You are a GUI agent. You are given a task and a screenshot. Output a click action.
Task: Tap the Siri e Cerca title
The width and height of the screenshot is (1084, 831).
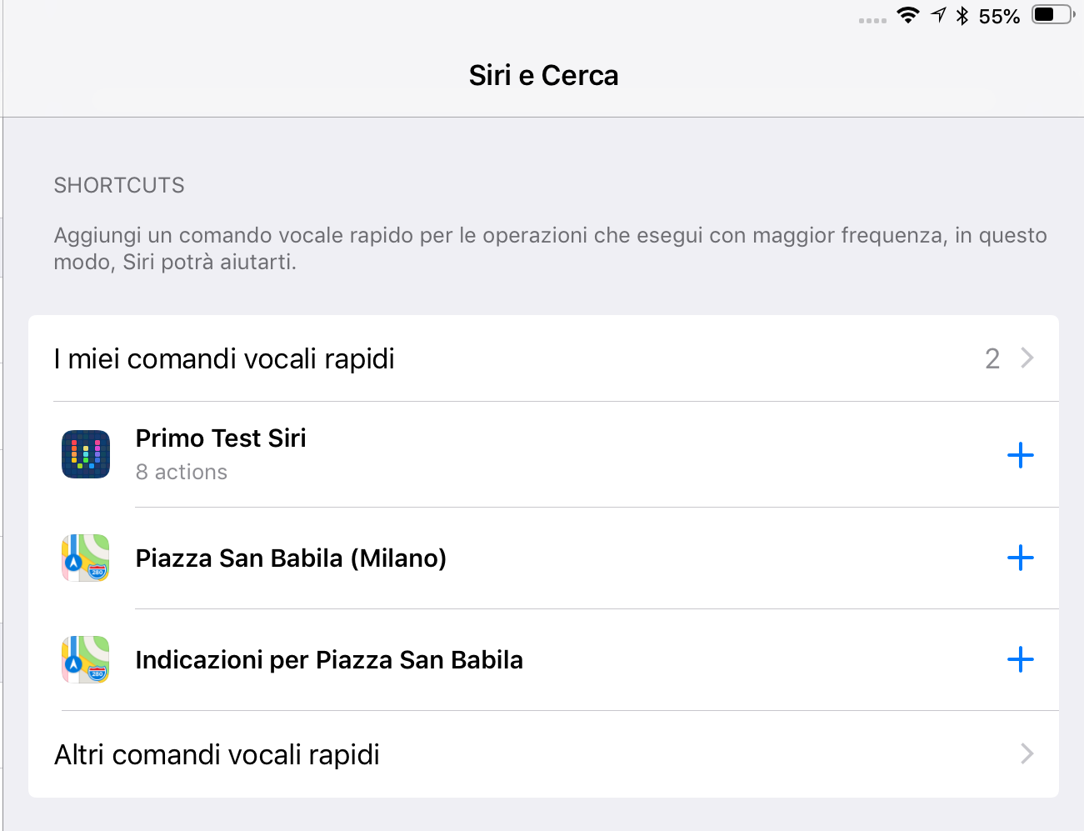click(543, 76)
